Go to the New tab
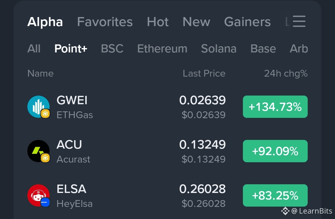The width and height of the screenshot is (335, 219). [x=196, y=22]
